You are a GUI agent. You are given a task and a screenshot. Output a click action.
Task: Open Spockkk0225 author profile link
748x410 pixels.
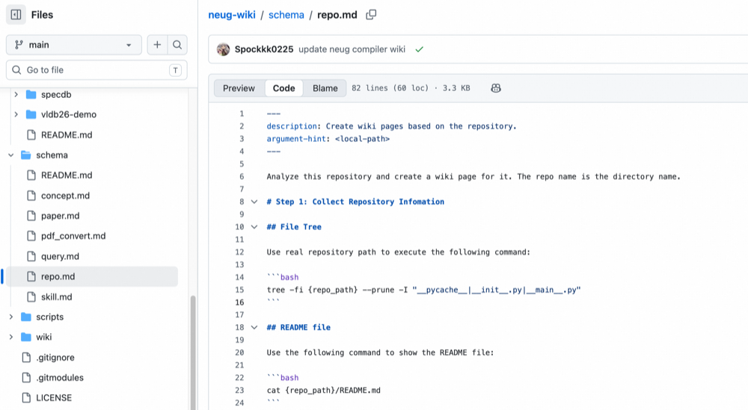(264, 49)
